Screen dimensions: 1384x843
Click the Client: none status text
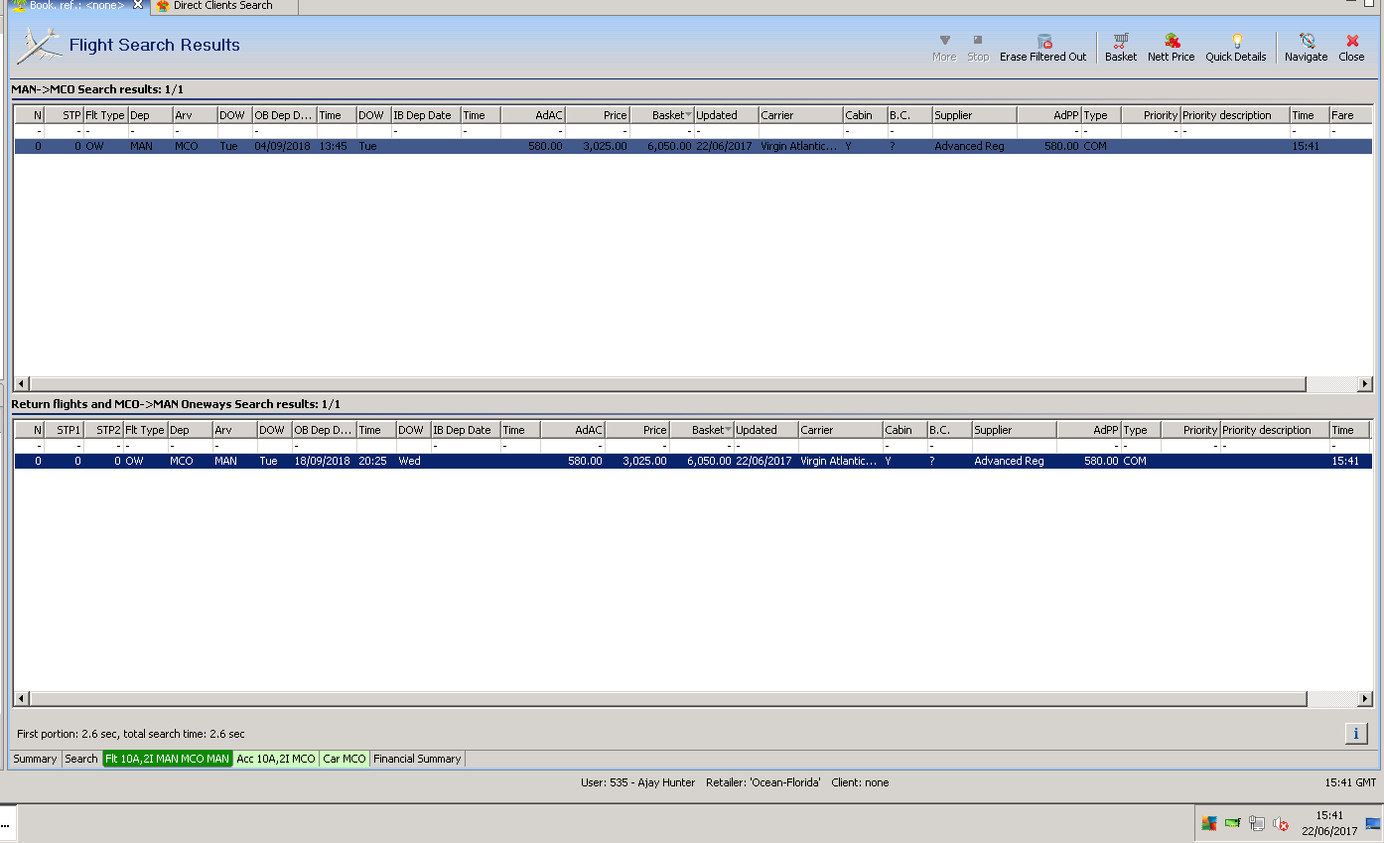click(860, 782)
